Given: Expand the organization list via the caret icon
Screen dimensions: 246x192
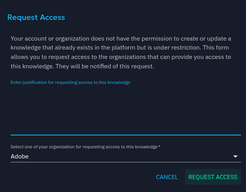Looking at the screenshot, I should tap(235, 156).
